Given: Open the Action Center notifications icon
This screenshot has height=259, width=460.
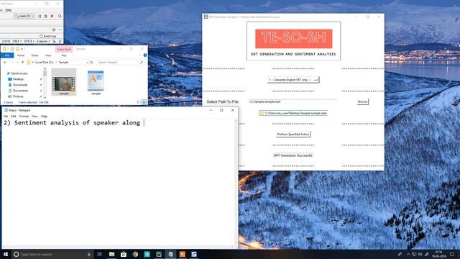Looking at the screenshot, I should [x=452, y=254].
